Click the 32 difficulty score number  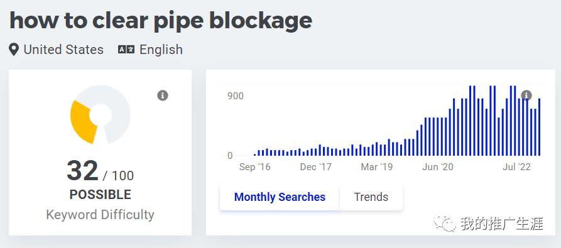click(x=82, y=171)
